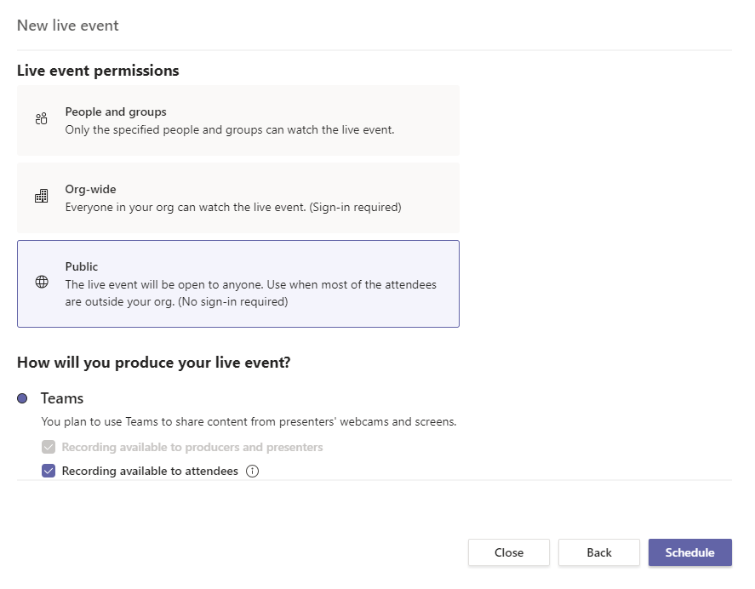Click the Public globe icon
This screenshot has width=755, height=589.
coord(42,282)
